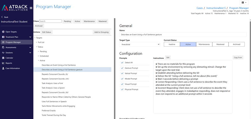Open Reports from the sidebar

[17, 63]
